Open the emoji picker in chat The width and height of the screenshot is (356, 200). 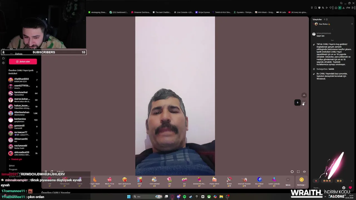tap(344, 188)
